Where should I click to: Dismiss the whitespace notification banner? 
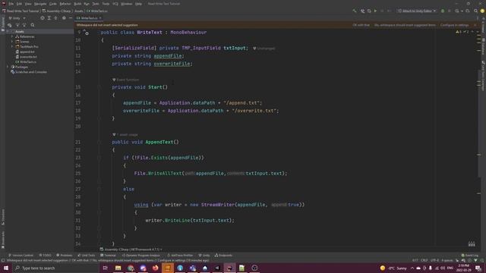tap(475, 25)
